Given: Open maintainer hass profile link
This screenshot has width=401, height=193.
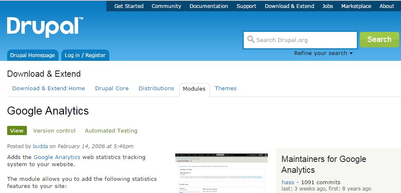Looking at the screenshot, I should tap(288, 182).
